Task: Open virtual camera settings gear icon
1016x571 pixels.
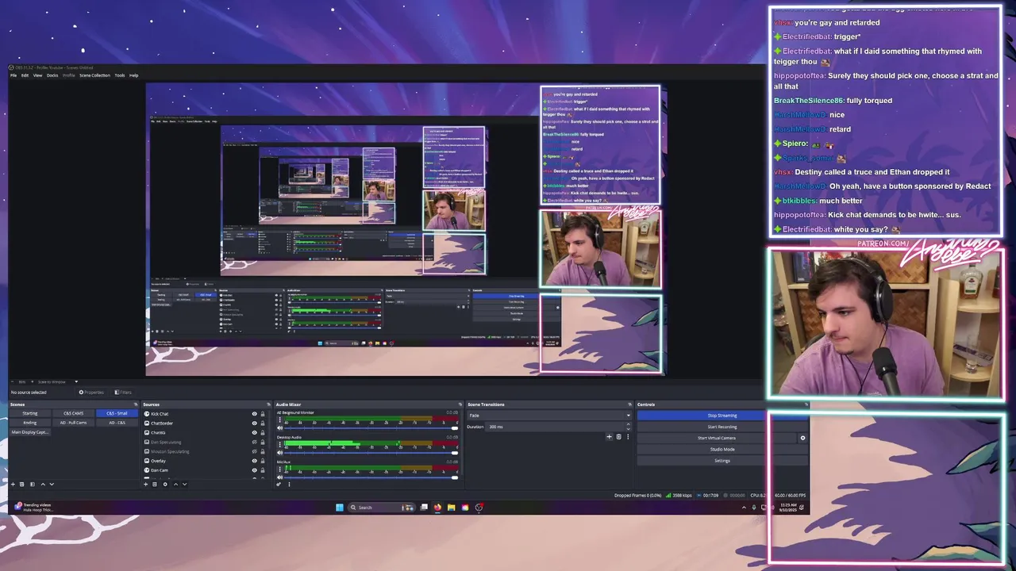Action: pos(802,438)
